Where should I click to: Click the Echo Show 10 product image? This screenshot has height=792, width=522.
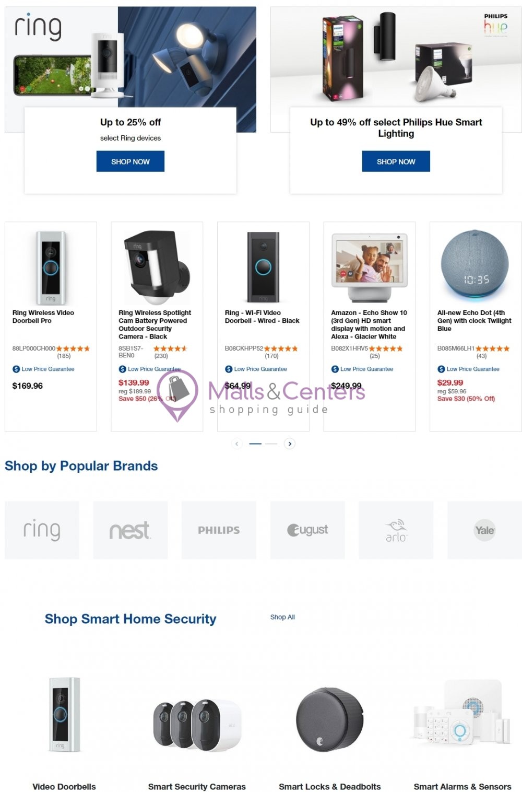[370, 267]
